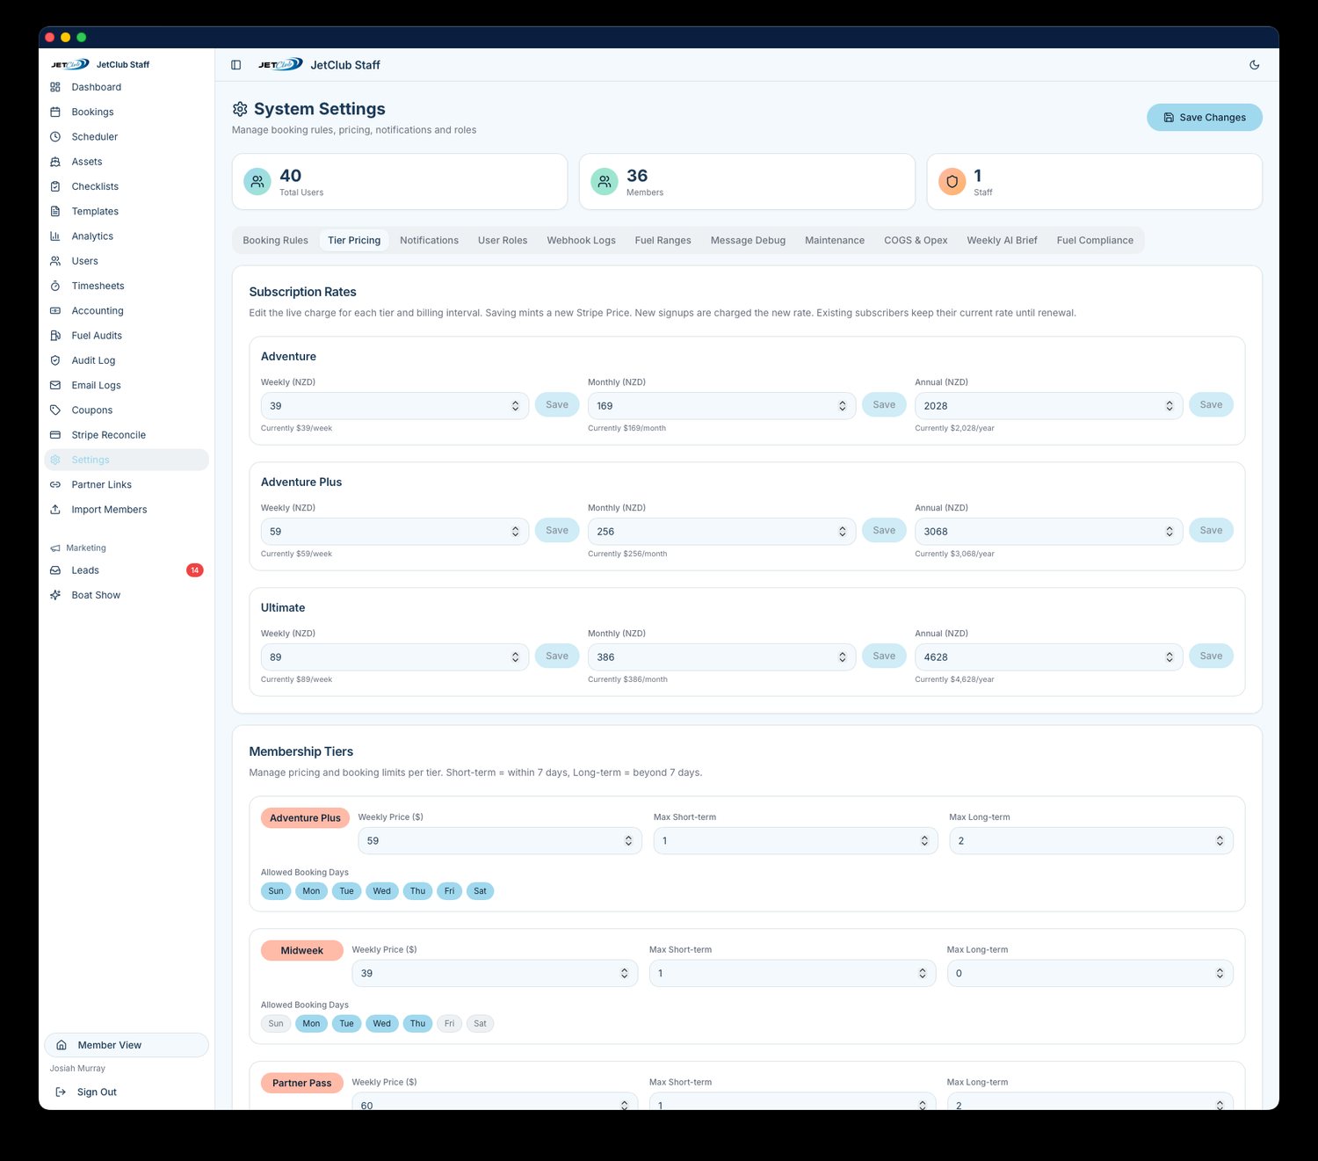The width and height of the screenshot is (1318, 1161).
Task: Click stepper on Midweek Max Long-term
Action: click(1220, 974)
